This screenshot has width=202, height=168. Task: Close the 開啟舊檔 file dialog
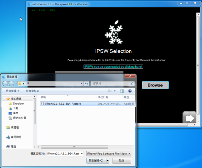tap(130, 76)
